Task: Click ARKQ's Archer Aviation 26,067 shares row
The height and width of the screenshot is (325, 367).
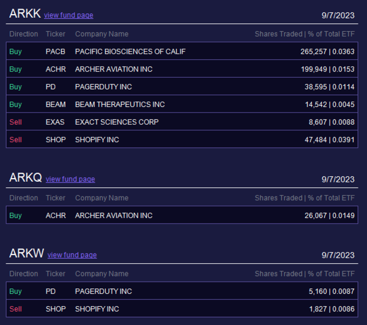Action: 182,215
